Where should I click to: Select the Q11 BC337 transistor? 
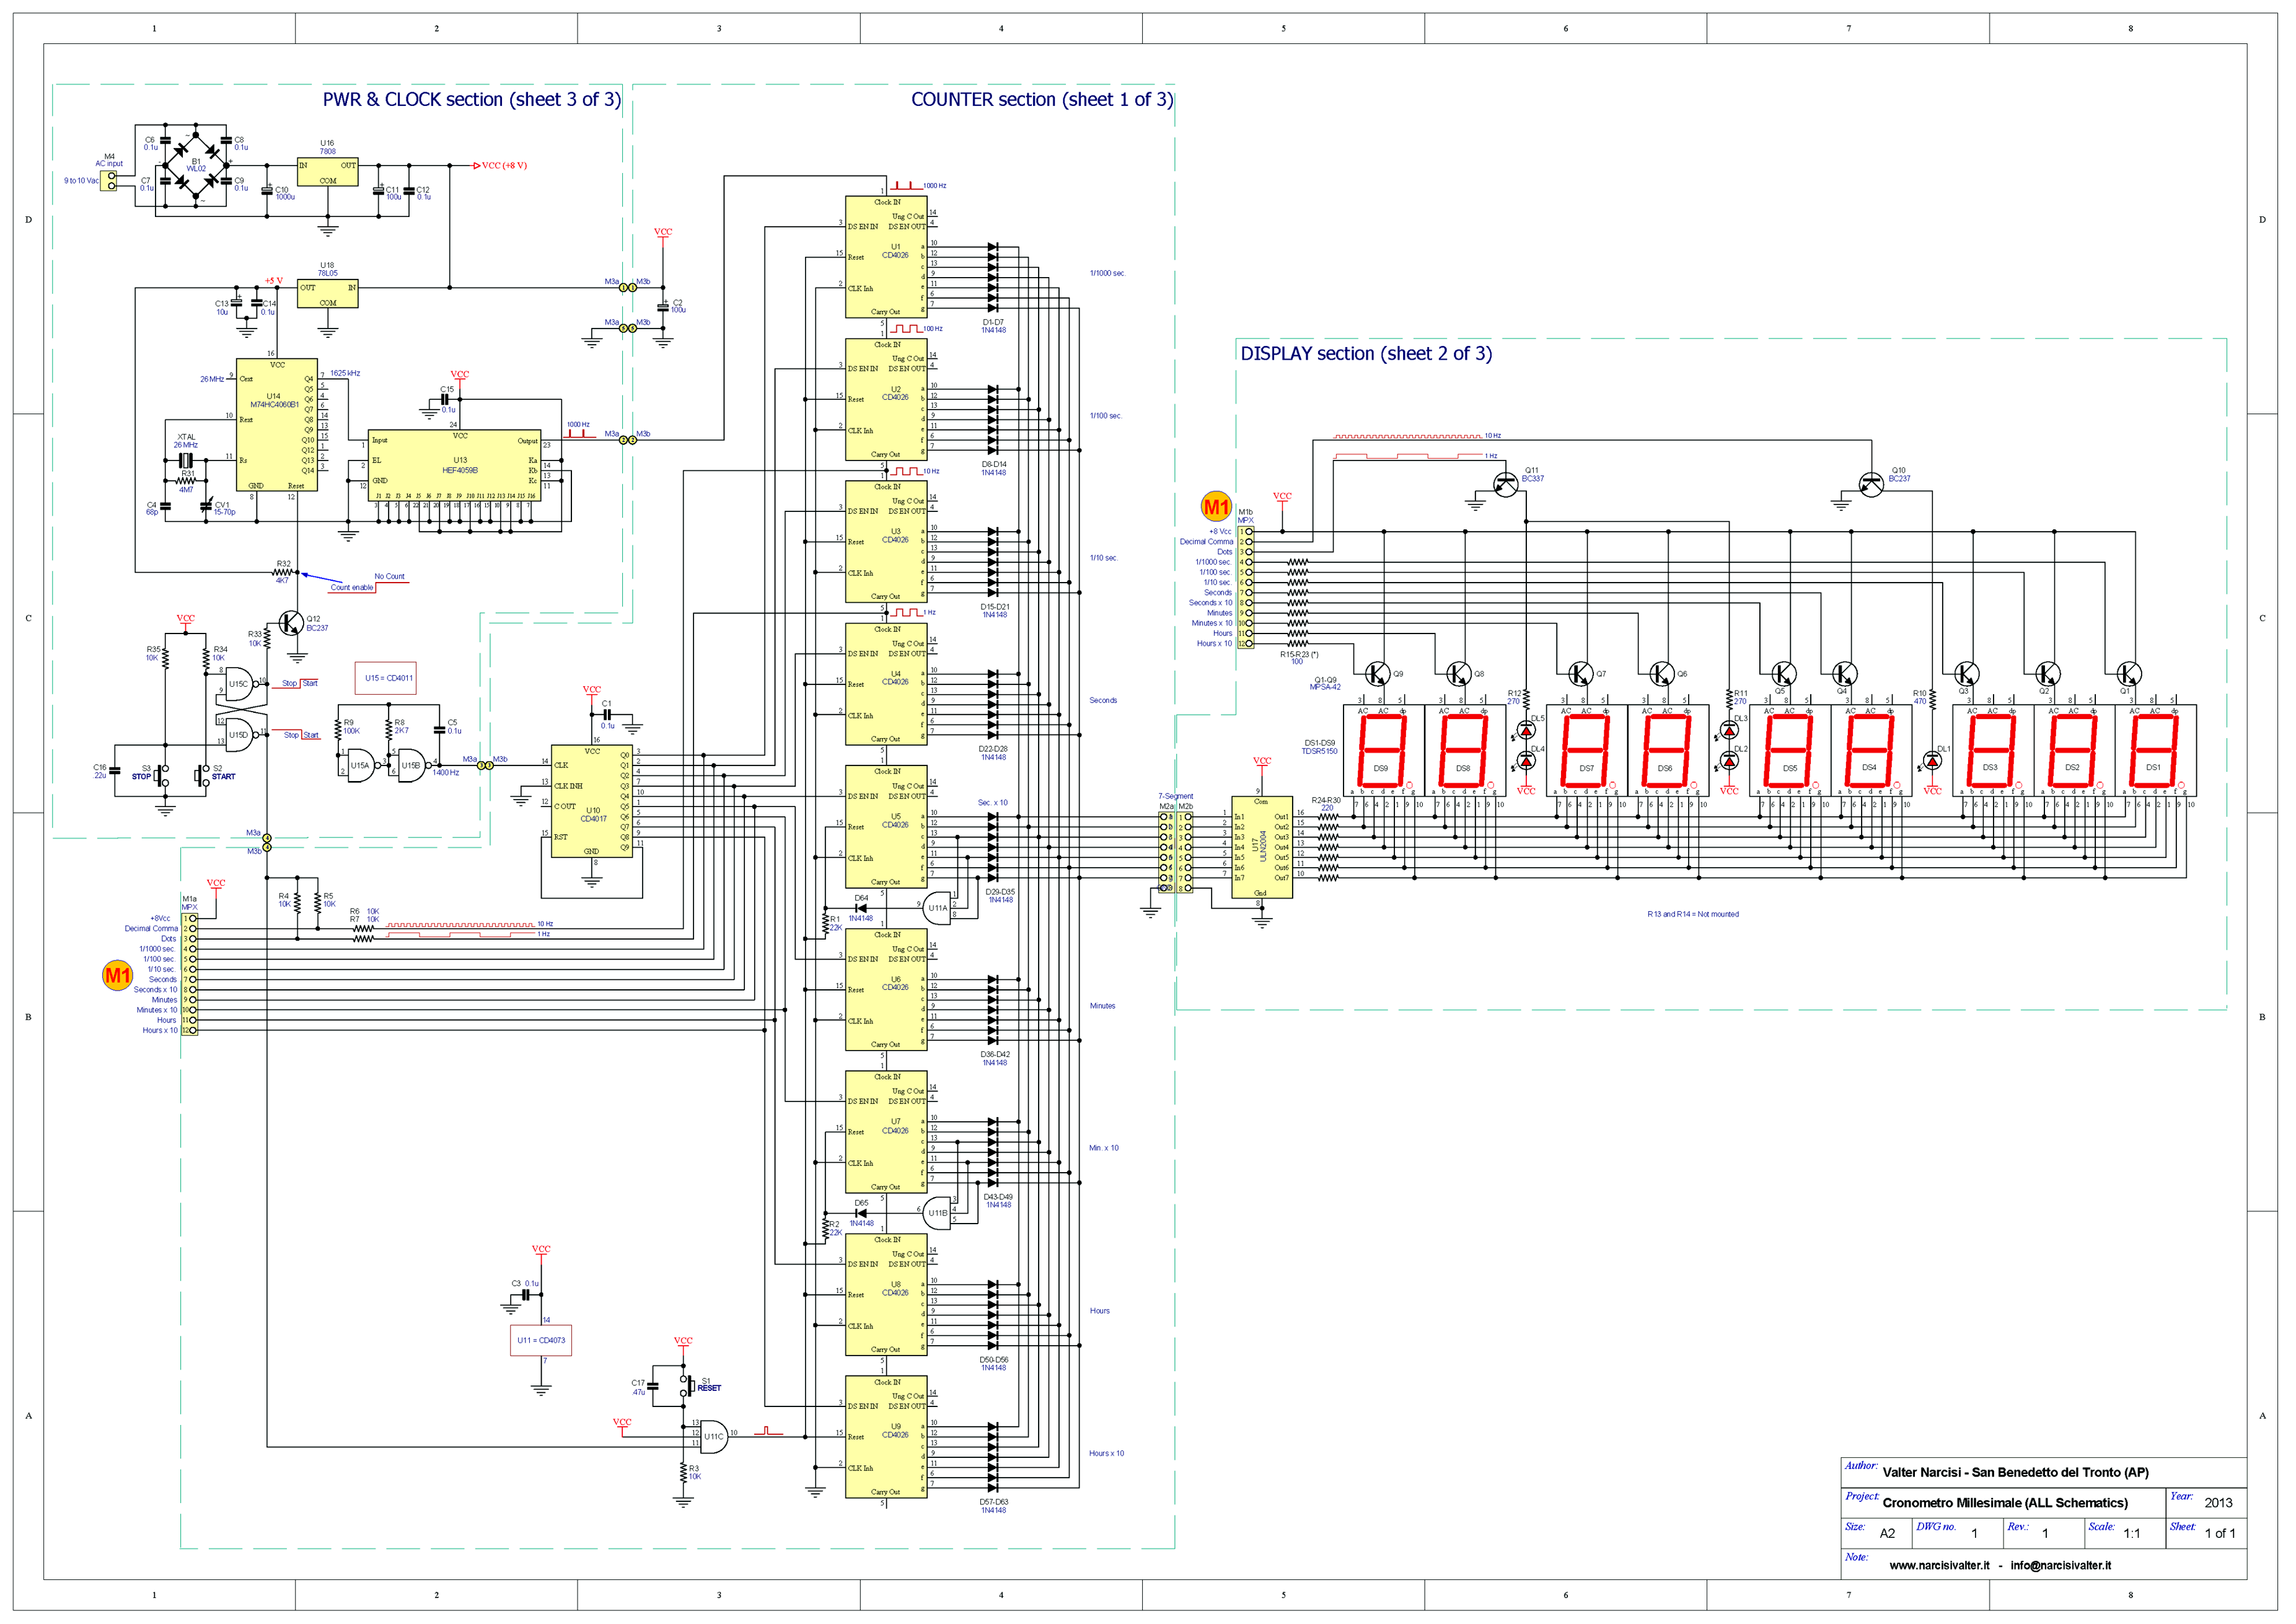point(1506,484)
